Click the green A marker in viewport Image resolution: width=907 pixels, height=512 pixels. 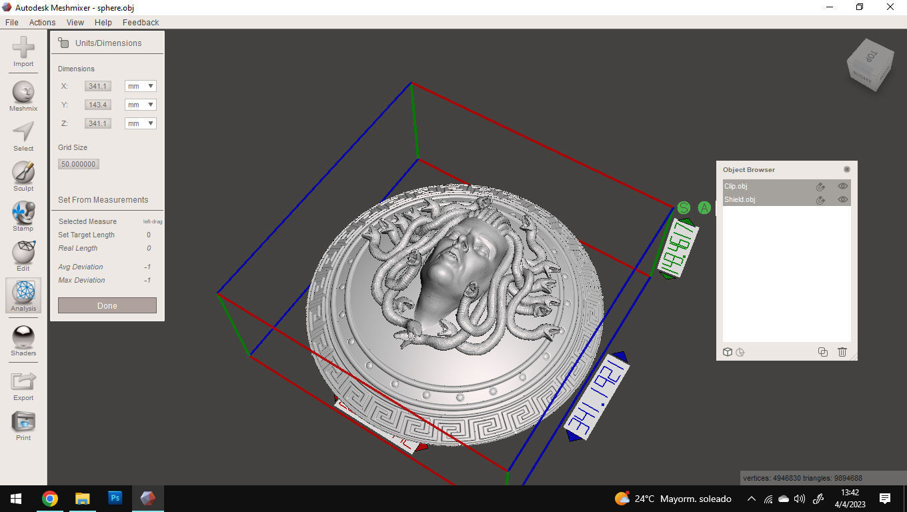[x=704, y=208]
